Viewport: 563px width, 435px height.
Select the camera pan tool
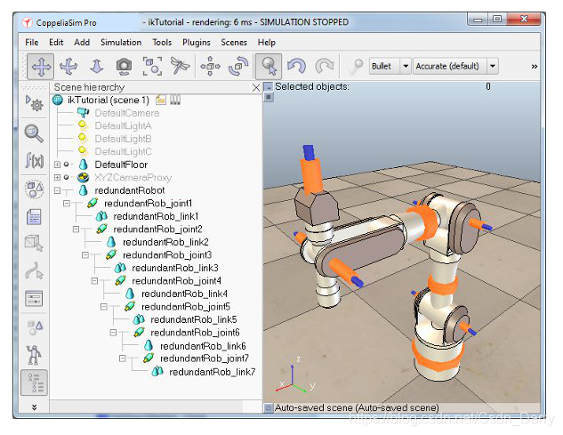[x=41, y=67]
